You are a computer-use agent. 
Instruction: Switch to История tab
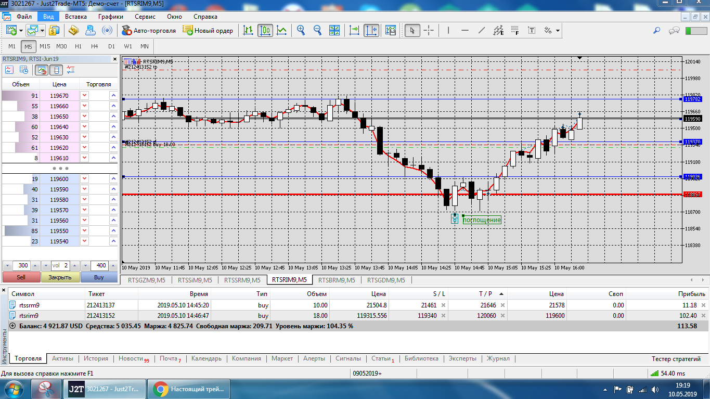(96, 358)
